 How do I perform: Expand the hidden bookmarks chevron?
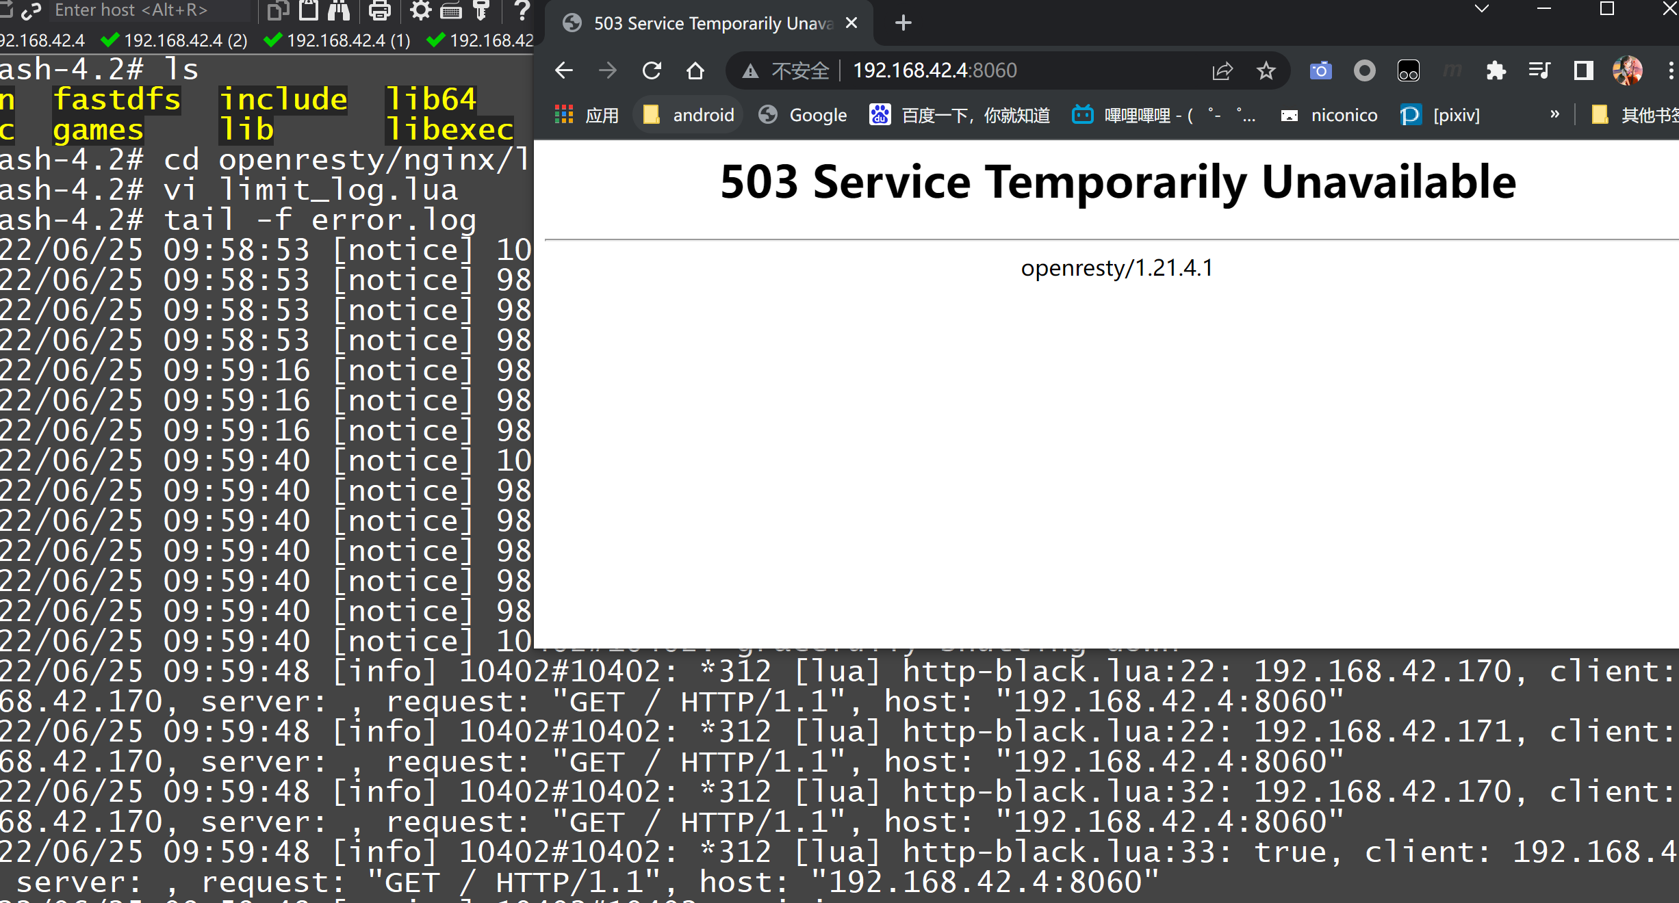(1555, 114)
